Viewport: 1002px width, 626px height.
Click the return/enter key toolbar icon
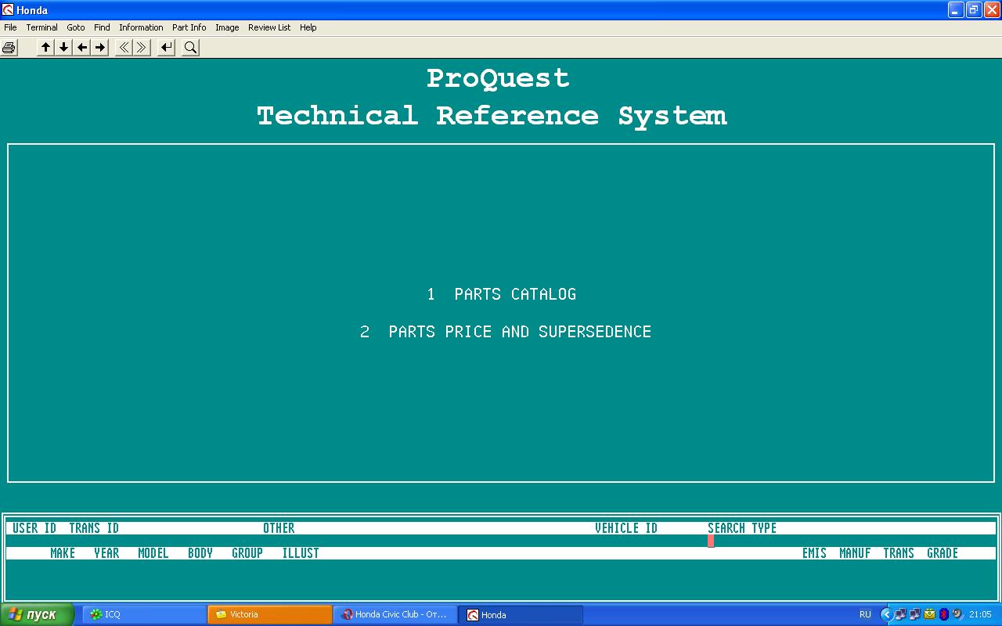click(166, 48)
